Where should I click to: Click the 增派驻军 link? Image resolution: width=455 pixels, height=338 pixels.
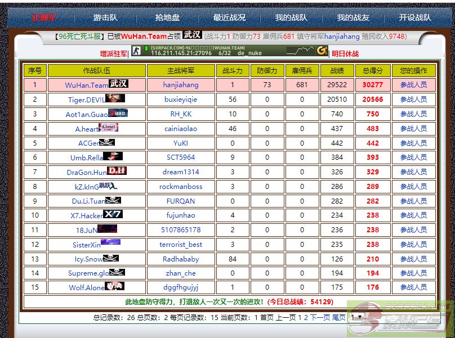coord(114,54)
